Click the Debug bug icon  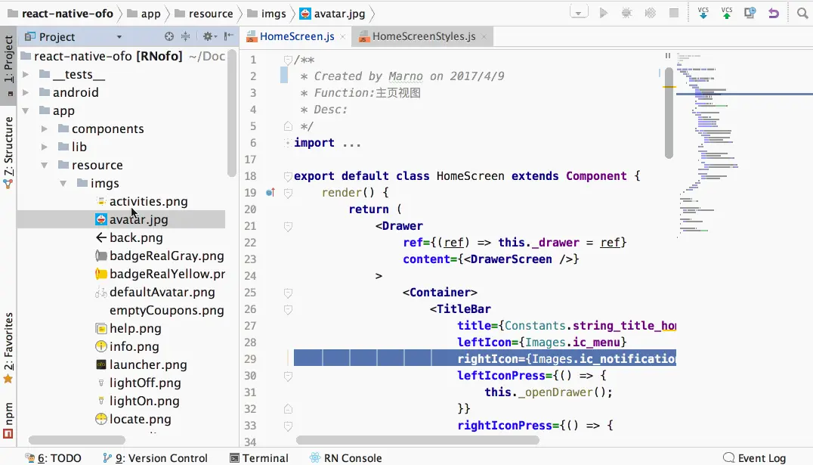coord(626,13)
